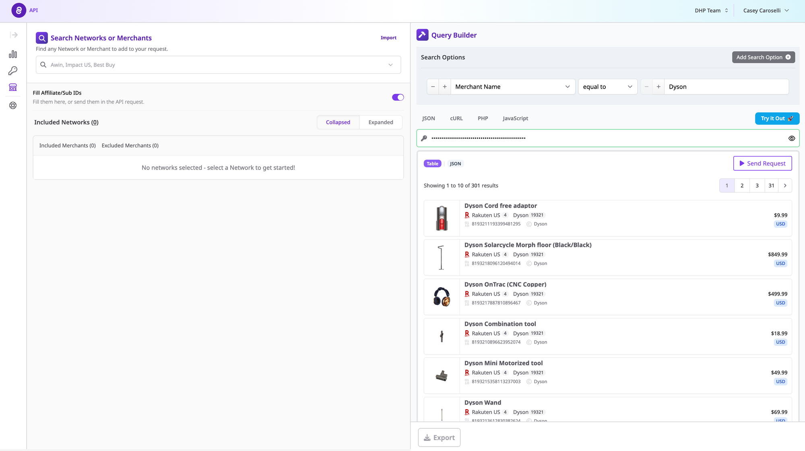Open the API keys sidebar icon
This screenshot has height=451, width=805.
point(13,71)
